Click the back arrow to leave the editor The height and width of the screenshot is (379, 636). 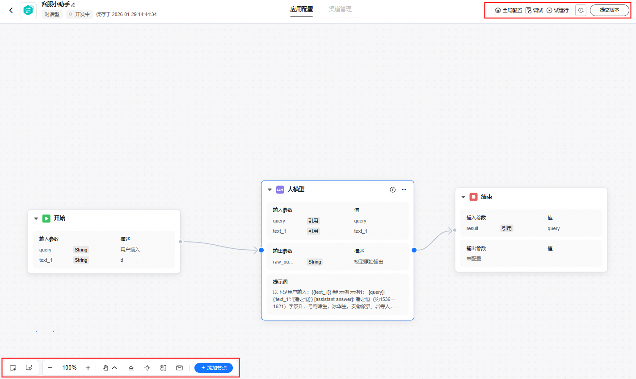(11, 10)
